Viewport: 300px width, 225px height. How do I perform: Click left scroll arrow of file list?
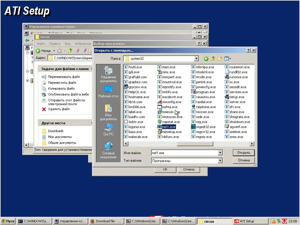pyautogui.click(x=126, y=144)
